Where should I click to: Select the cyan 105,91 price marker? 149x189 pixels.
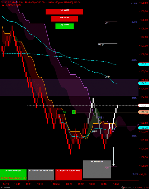144,64
